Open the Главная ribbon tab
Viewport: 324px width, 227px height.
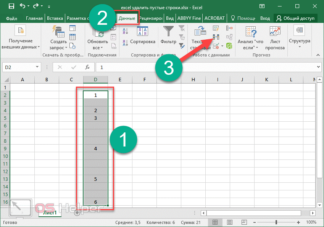coord(35,18)
